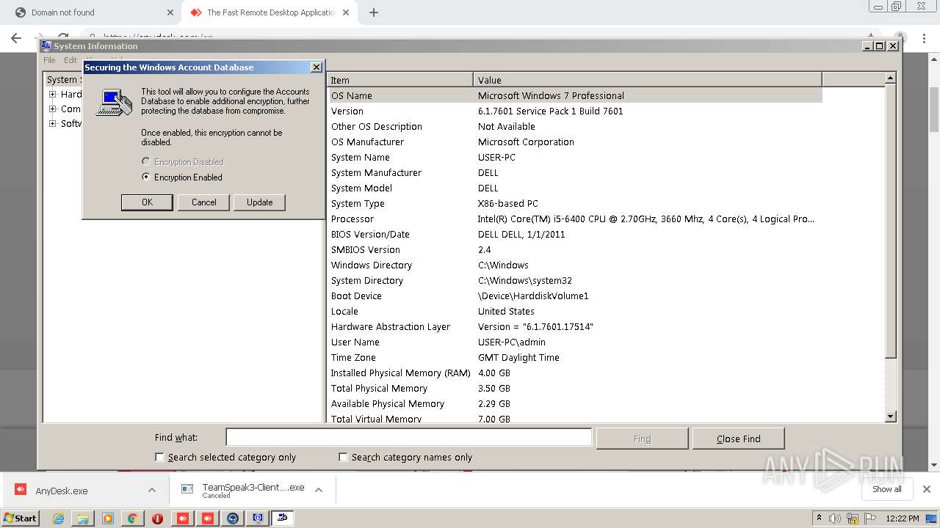Open TeamSpeak3-Client download options chevron
The width and height of the screenshot is (940, 528).
319,490
